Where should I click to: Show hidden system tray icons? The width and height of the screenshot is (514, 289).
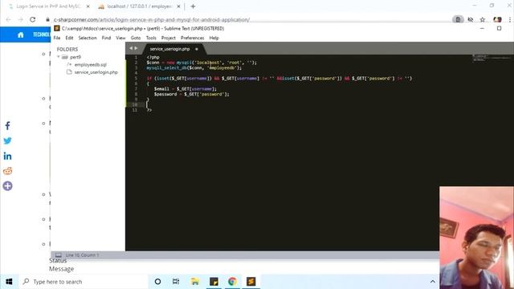[433, 282]
